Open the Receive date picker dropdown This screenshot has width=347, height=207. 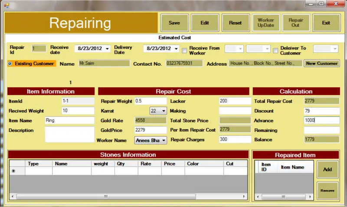107,48
